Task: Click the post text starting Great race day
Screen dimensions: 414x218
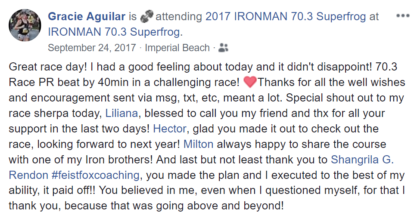Action: [207, 136]
